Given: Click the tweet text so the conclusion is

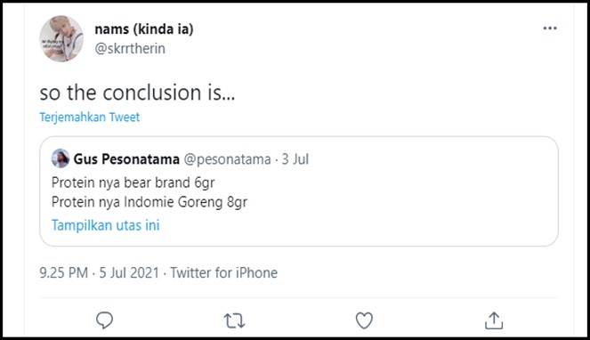Looking at the screenshot, I should click(x=137, y=93).
